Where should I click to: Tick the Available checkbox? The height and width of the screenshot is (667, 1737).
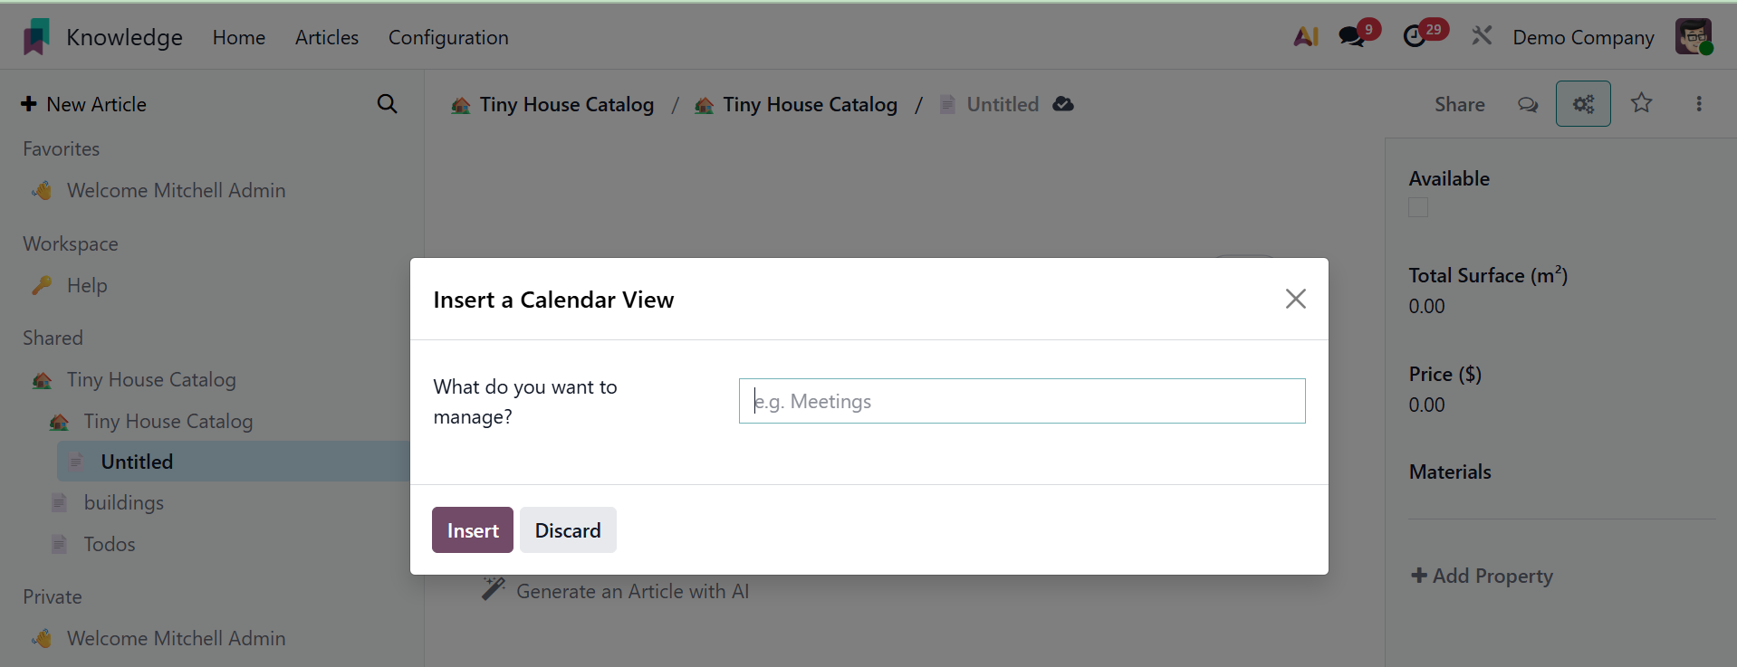click(x=1418, y=208)
